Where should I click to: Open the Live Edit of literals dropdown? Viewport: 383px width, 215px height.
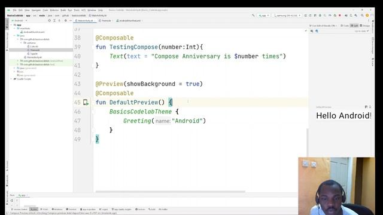coord(323,26)
